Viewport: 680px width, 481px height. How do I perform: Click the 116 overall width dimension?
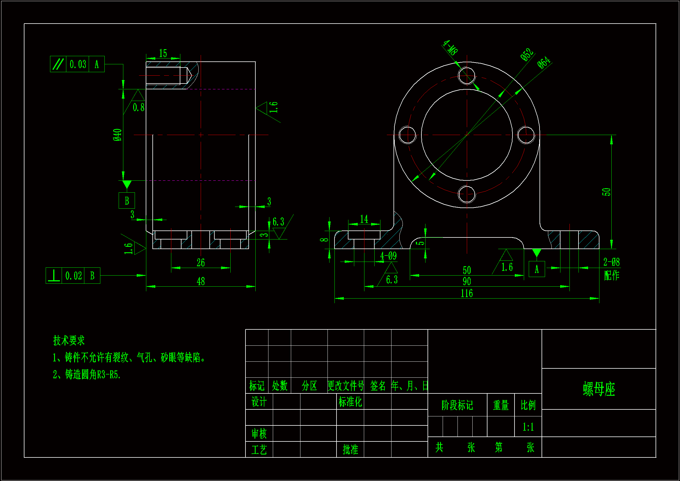coord(467,293)
